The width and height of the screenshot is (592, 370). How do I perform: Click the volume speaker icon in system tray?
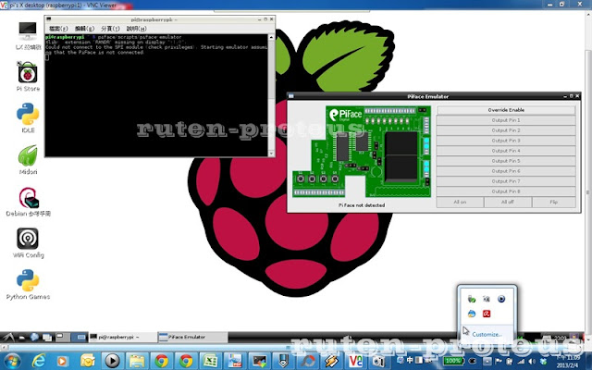click(532, 362)
